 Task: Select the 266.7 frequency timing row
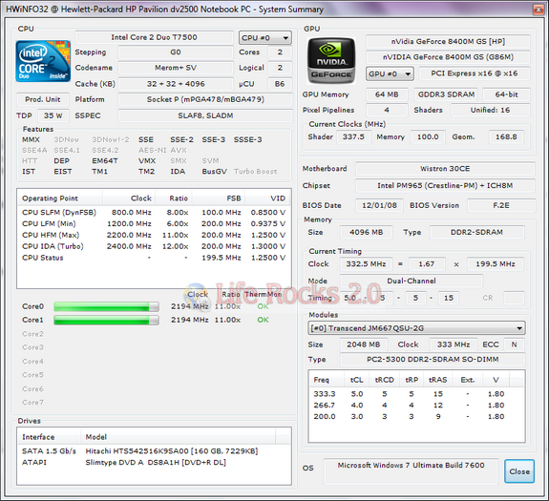tap(416, 406)
